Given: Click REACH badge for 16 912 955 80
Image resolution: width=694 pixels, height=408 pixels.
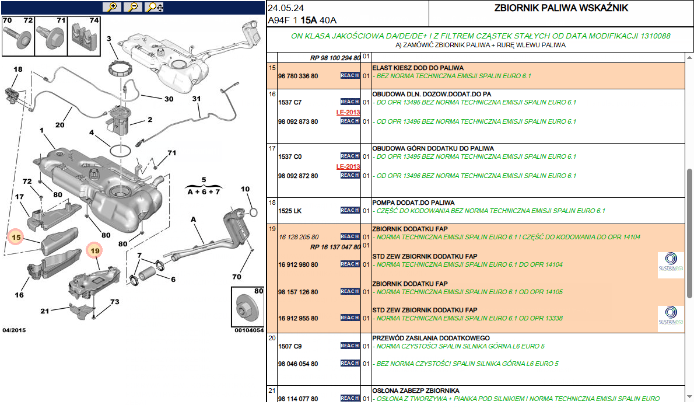Looking at the screenshot, I should pos(350,318).
